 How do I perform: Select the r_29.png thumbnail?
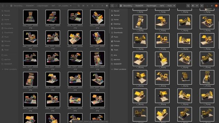coord(162,96)
